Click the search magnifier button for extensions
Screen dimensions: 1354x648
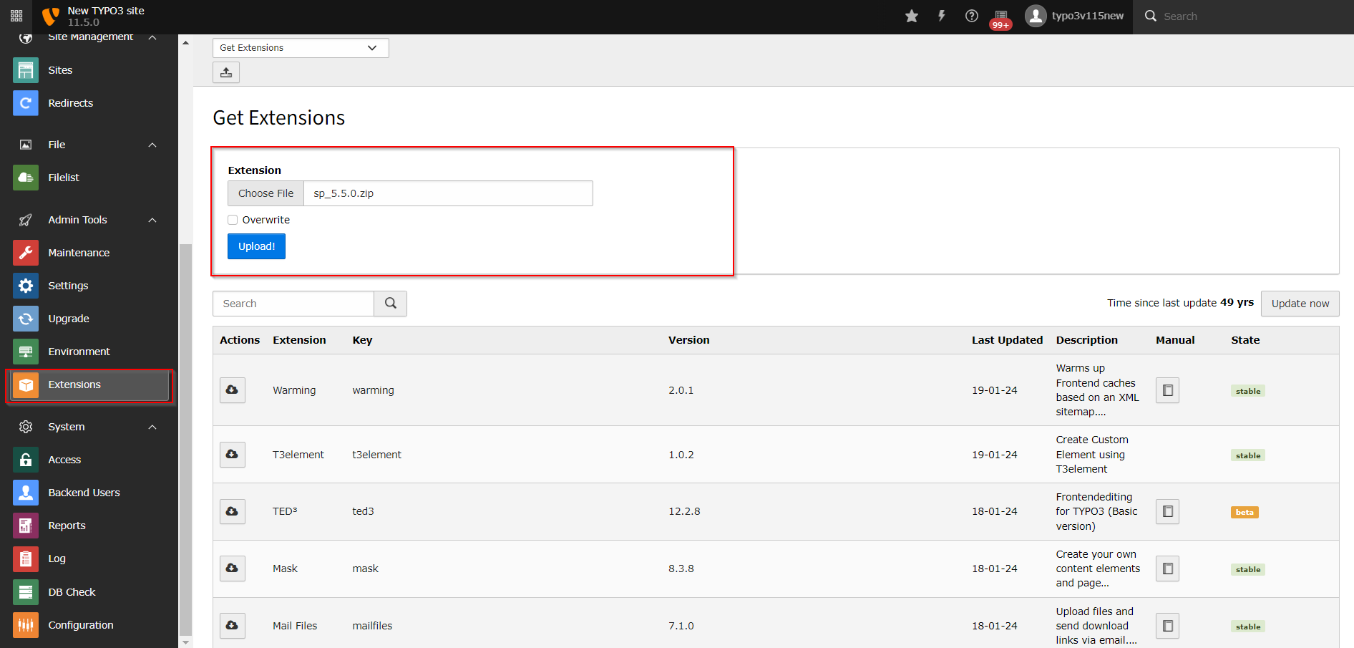(x=390, y=304)
